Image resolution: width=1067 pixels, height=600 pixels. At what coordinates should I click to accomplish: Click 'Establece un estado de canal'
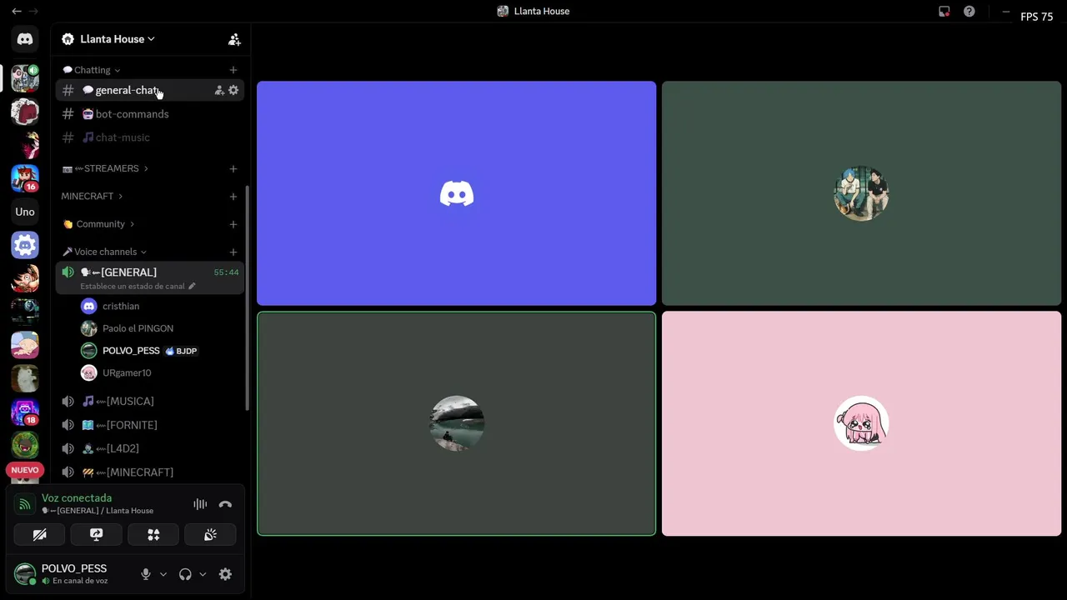pyautogui.click(x=133, y=286)
